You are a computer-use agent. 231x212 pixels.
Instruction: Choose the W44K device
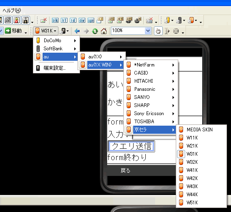click(201, 194)
